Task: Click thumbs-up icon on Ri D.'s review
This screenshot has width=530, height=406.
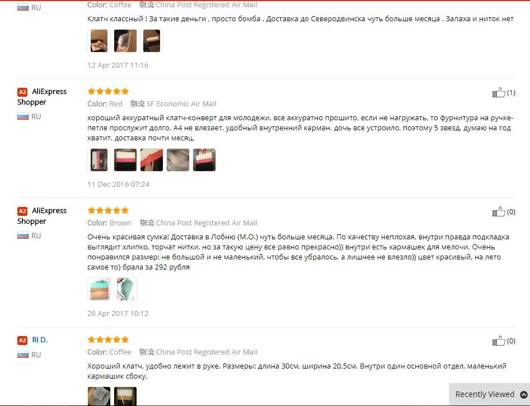Action: pos(499,341)
